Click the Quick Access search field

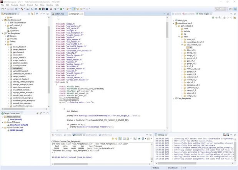(x=221, y=8)
